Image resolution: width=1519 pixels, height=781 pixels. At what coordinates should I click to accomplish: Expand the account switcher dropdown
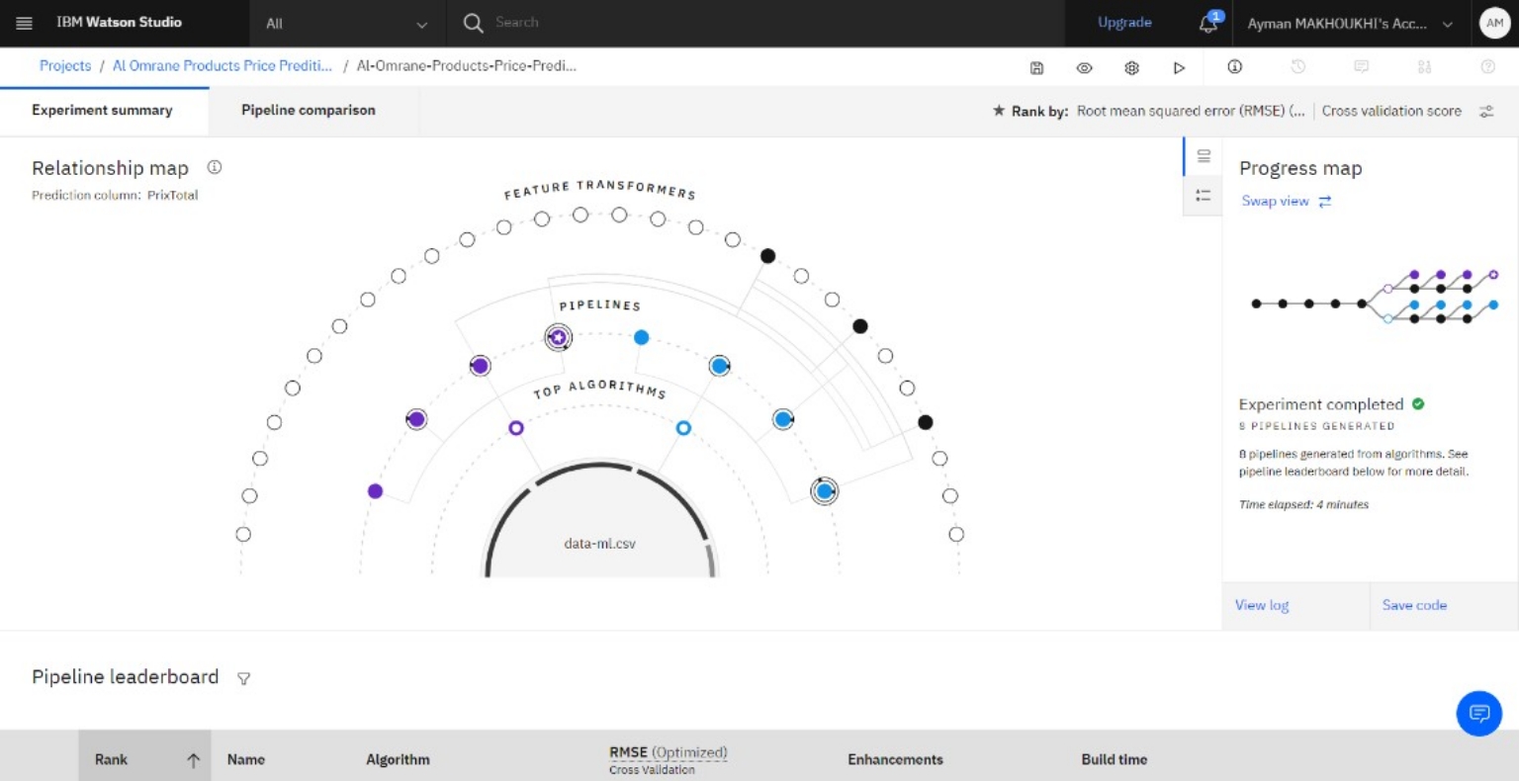coord(1350,24)
